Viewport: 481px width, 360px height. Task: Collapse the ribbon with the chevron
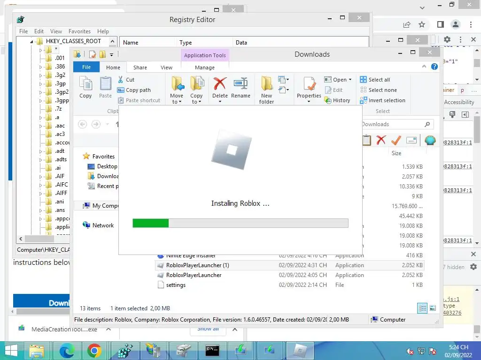pos(424,66)
